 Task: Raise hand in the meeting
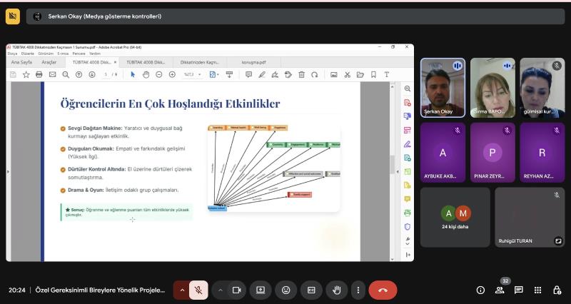tap(336, 290)
